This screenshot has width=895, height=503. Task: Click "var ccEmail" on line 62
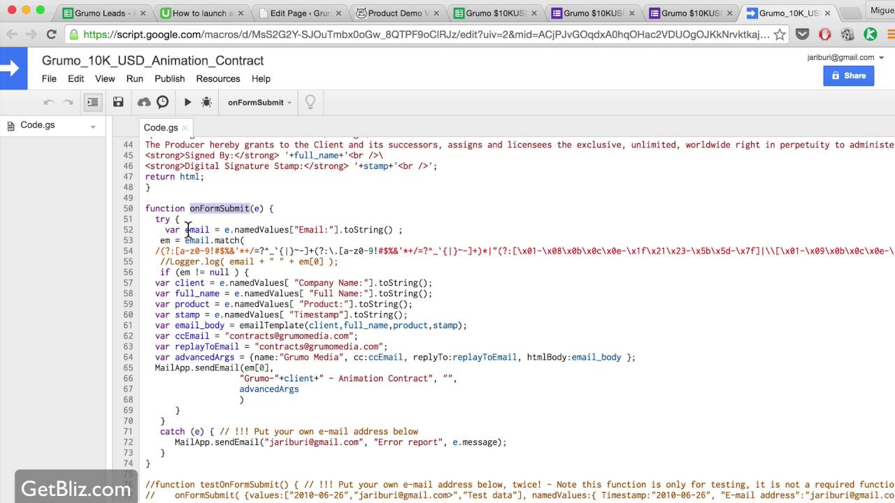click(x=182, y=336)
